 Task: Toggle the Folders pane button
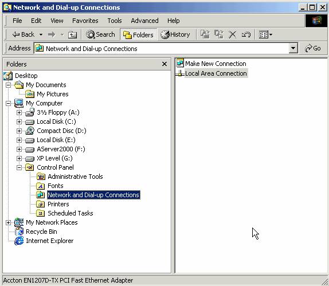tap(138, 34)
